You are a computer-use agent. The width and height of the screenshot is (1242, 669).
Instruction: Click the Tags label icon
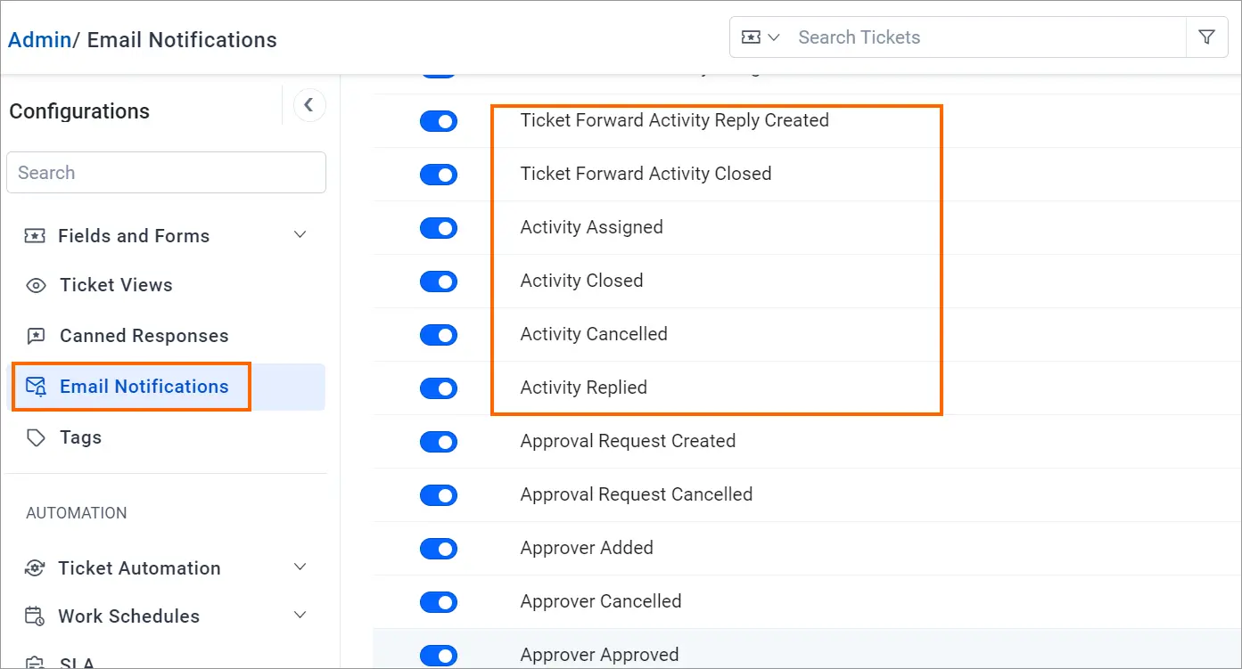pos(36,437)
